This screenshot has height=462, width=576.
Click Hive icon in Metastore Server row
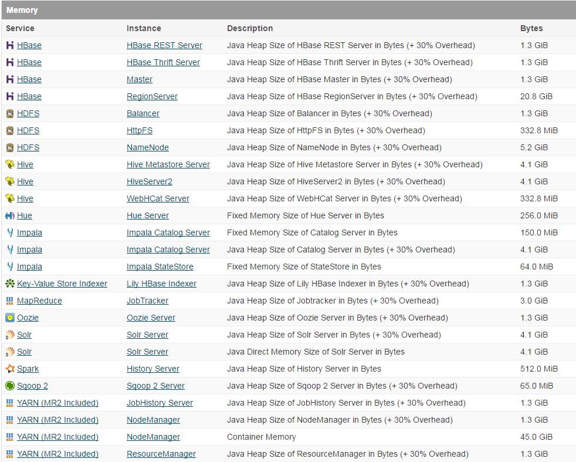pyautogui.click(x=10, y=164)
